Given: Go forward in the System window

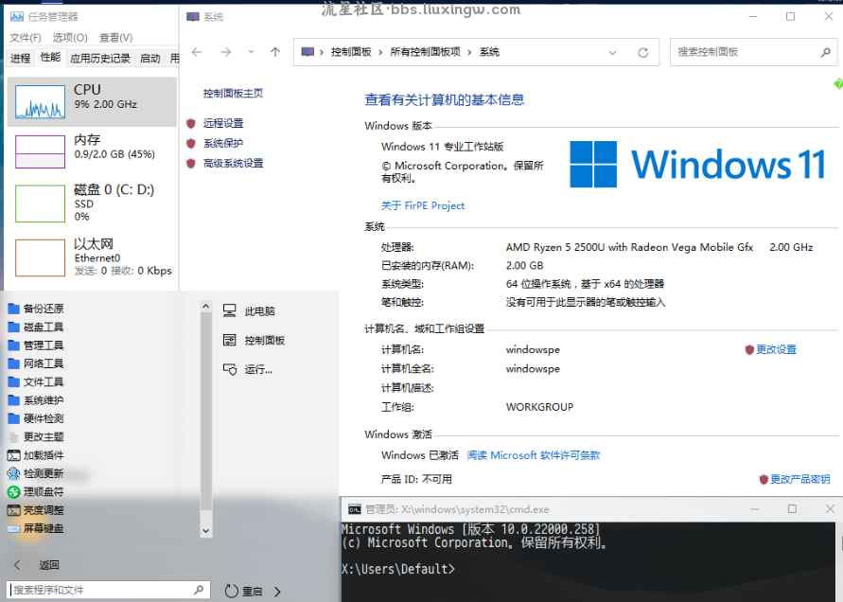Looking at the screenshot, I should tap(226, 52).
